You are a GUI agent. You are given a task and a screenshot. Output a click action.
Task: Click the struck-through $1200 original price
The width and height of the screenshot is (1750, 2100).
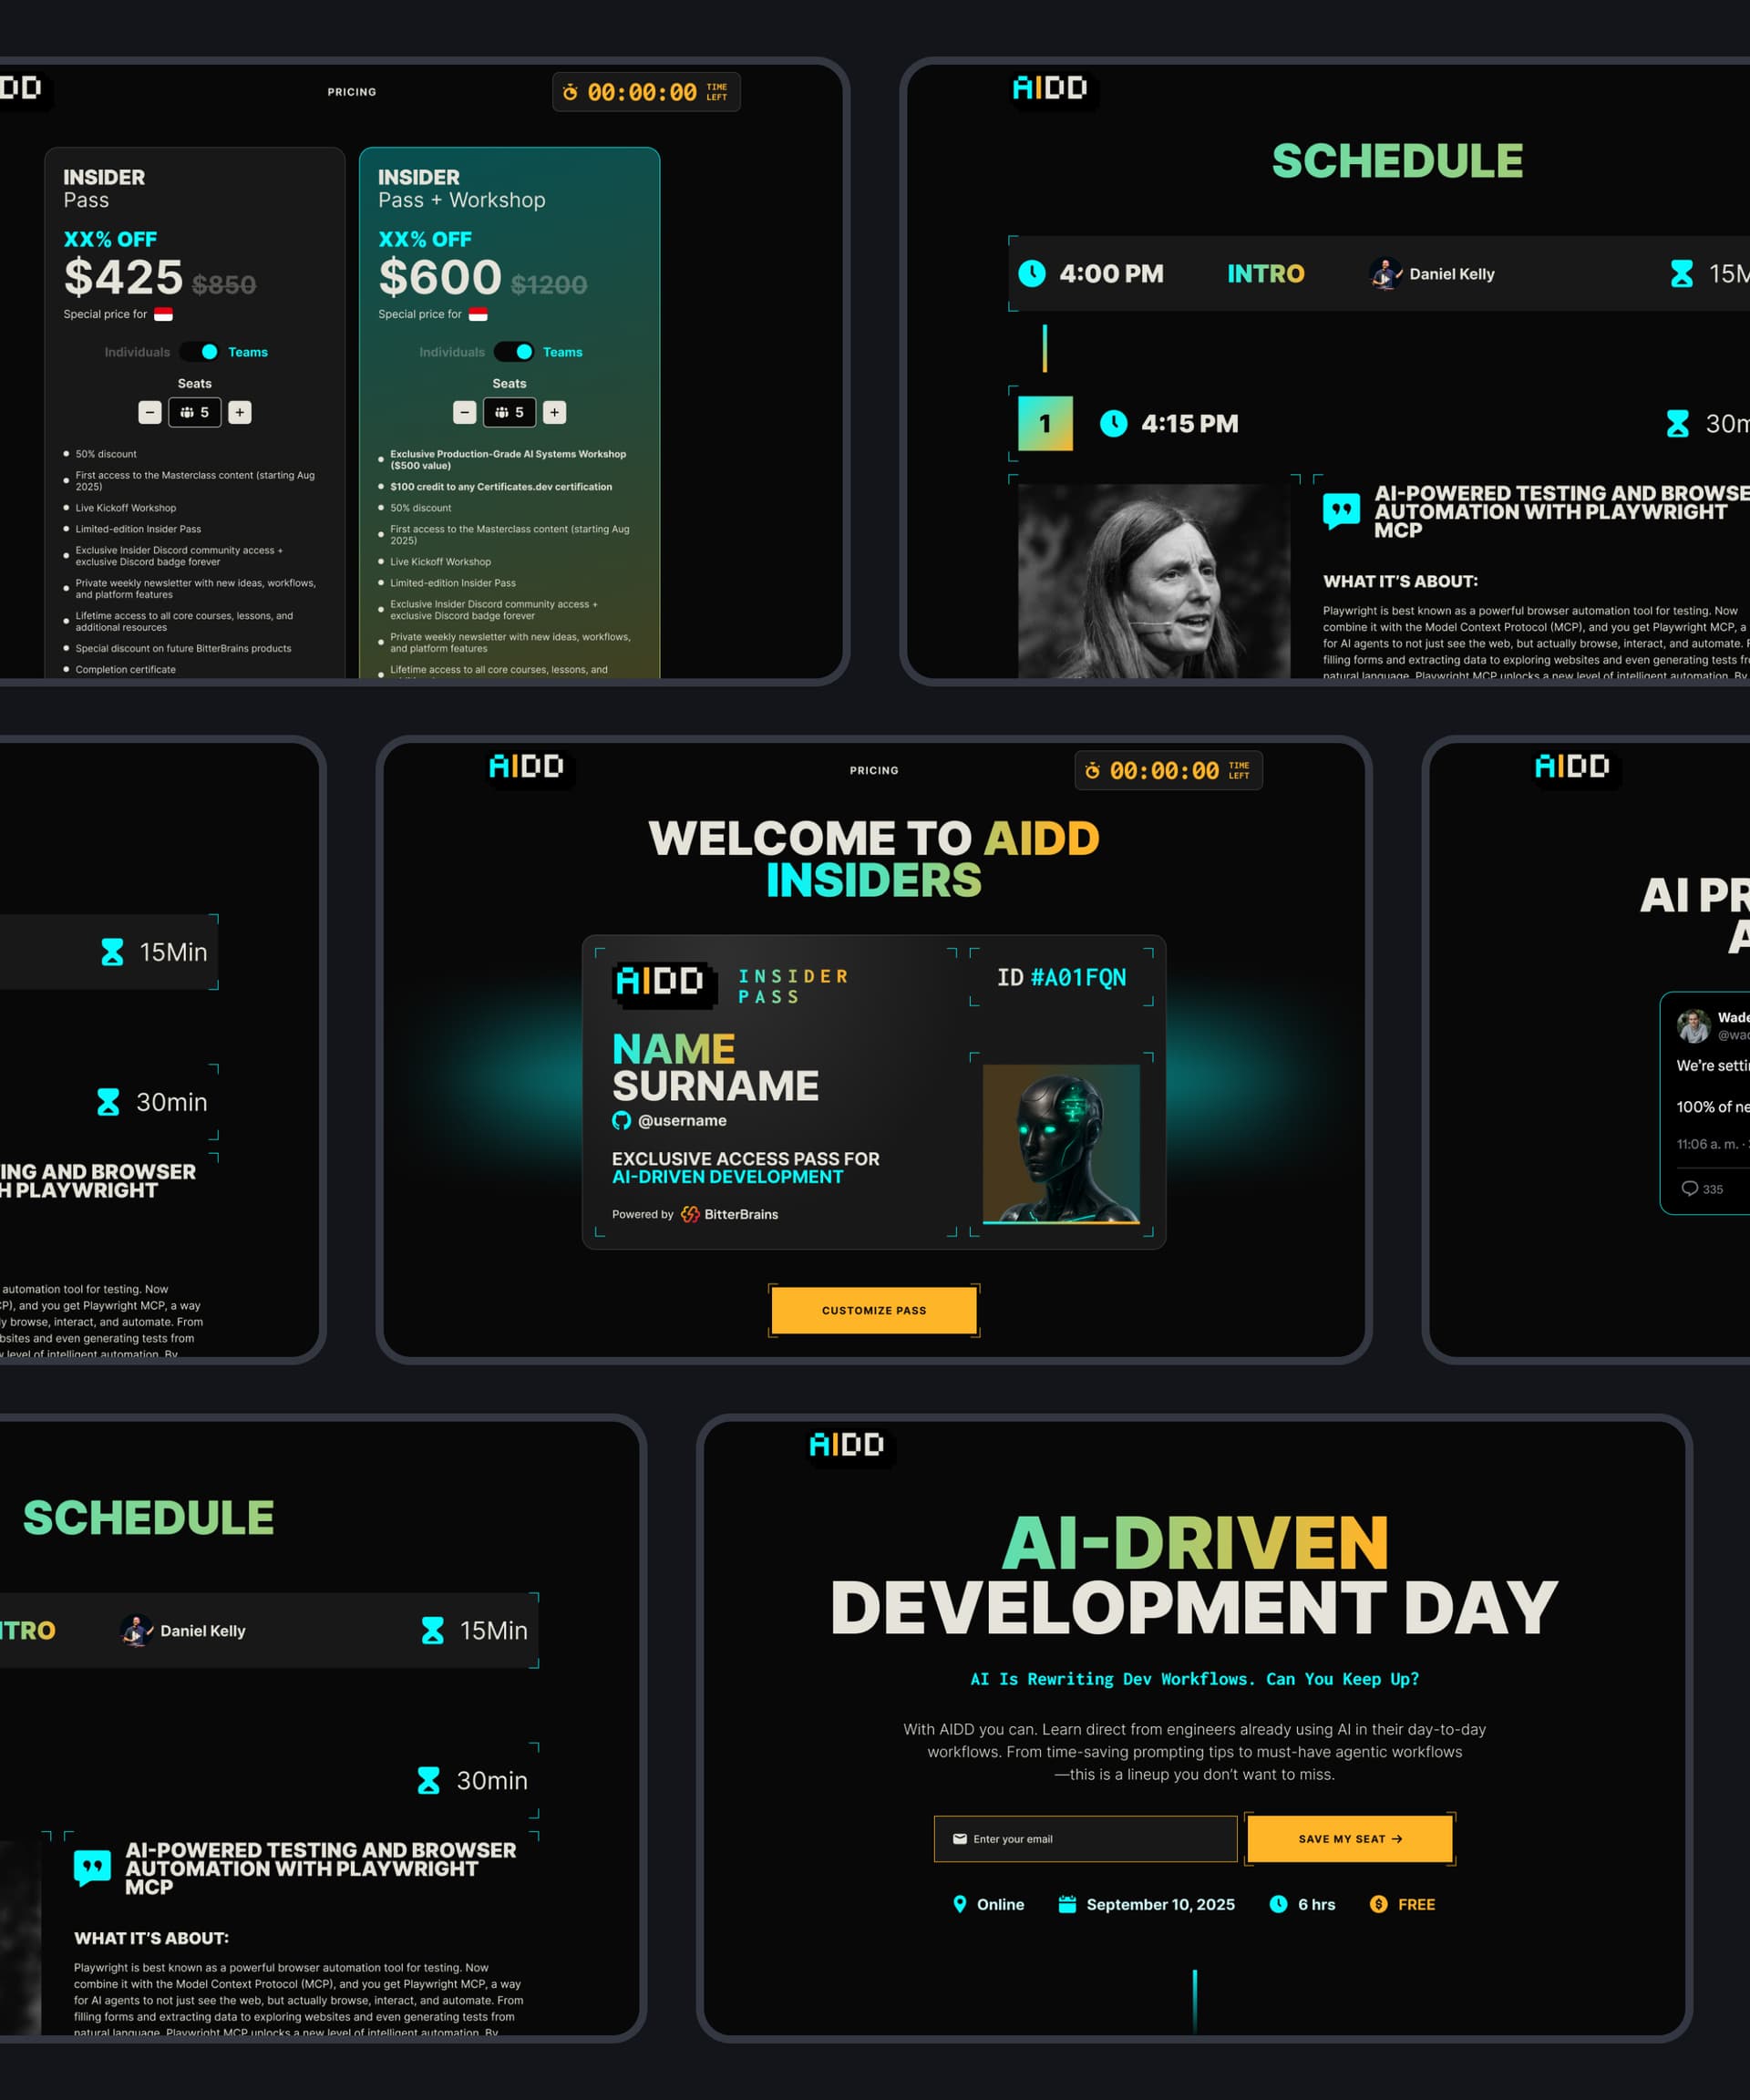pos(549,285)
